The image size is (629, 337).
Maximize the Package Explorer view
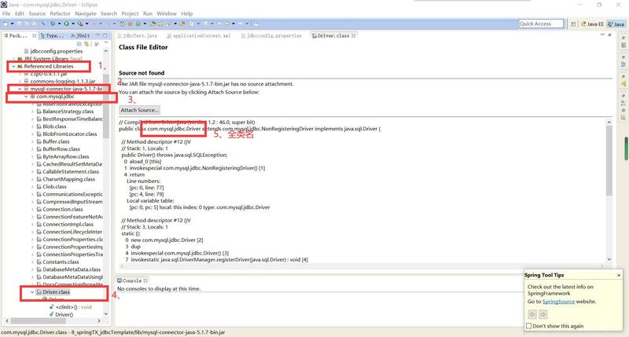[x=105, y=35]
